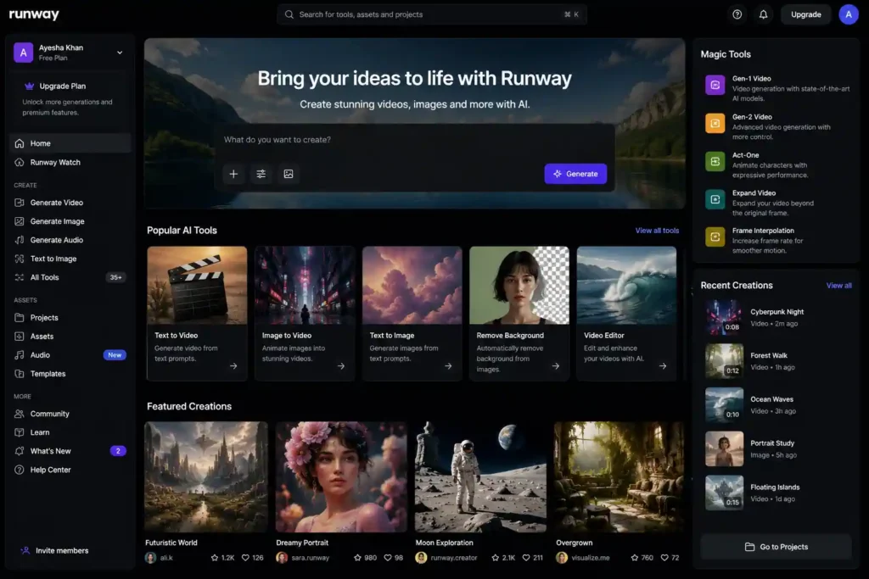Open Templates in sidebar
Screen dimensions: 869x579
point(70,374)
